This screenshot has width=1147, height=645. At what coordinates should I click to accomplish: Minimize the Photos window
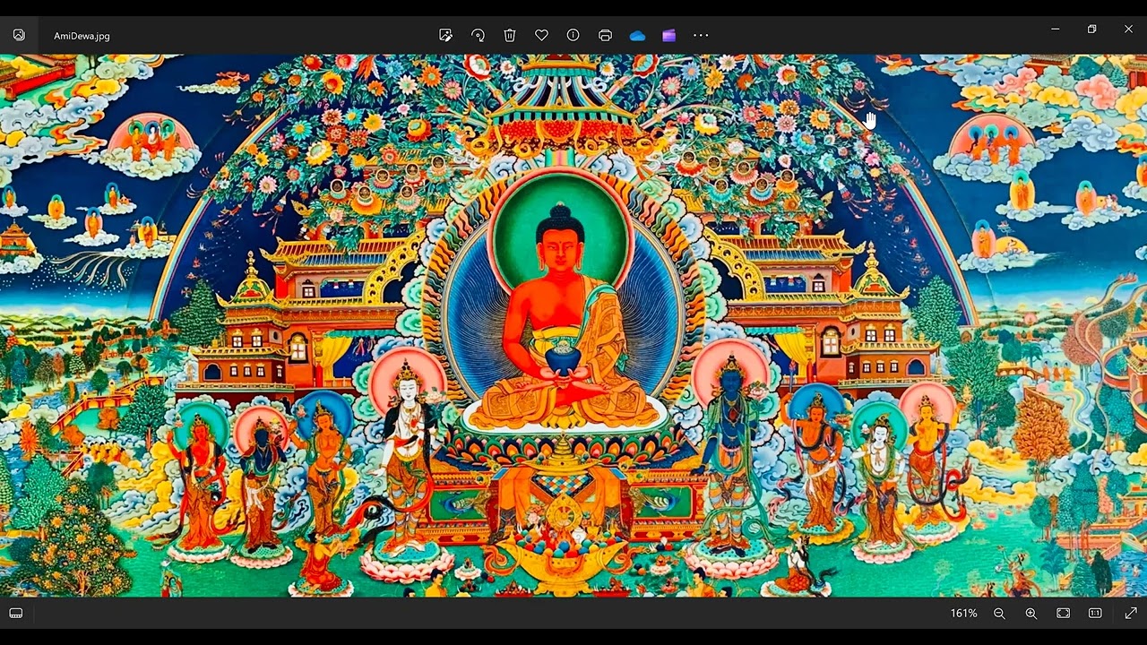1055,29
